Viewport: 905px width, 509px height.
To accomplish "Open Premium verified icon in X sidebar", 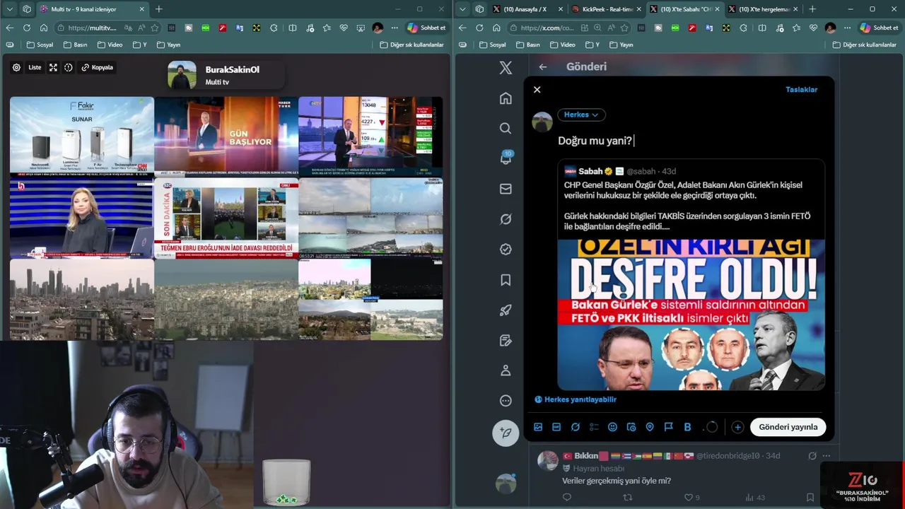I will [506, 250].
